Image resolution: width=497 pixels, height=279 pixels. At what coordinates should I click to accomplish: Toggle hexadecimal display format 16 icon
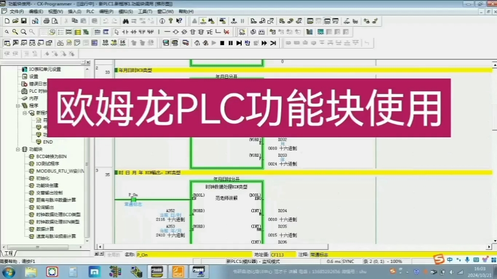pyautogui.click(x=123, y=43)
